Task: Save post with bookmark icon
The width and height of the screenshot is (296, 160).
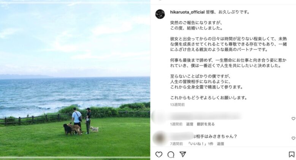Action: coord(292,155)
